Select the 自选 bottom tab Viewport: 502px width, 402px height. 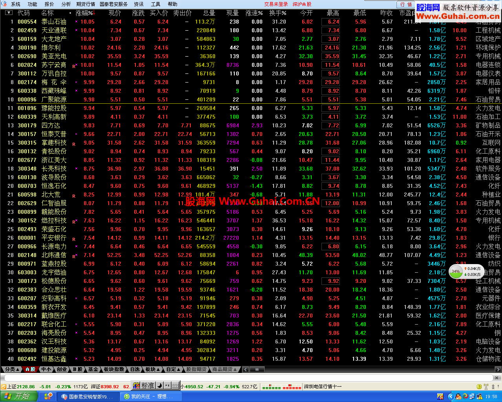[x=135, y=369]
